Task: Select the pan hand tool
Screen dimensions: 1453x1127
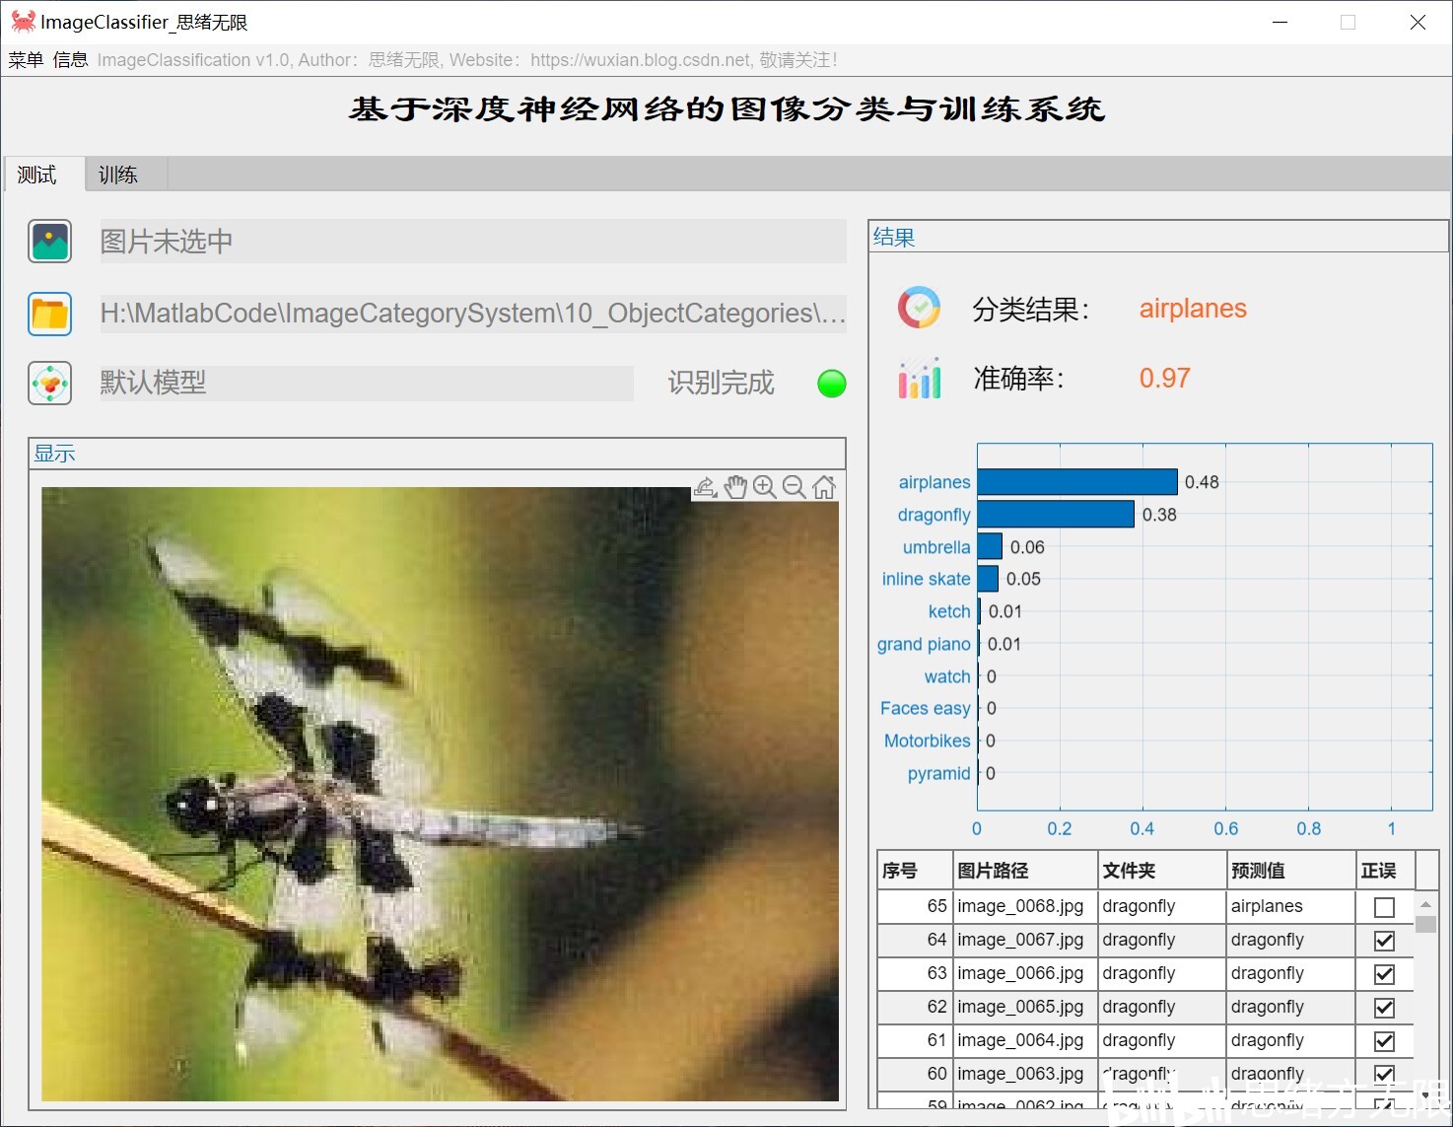Action: click(x=735, y=487)
